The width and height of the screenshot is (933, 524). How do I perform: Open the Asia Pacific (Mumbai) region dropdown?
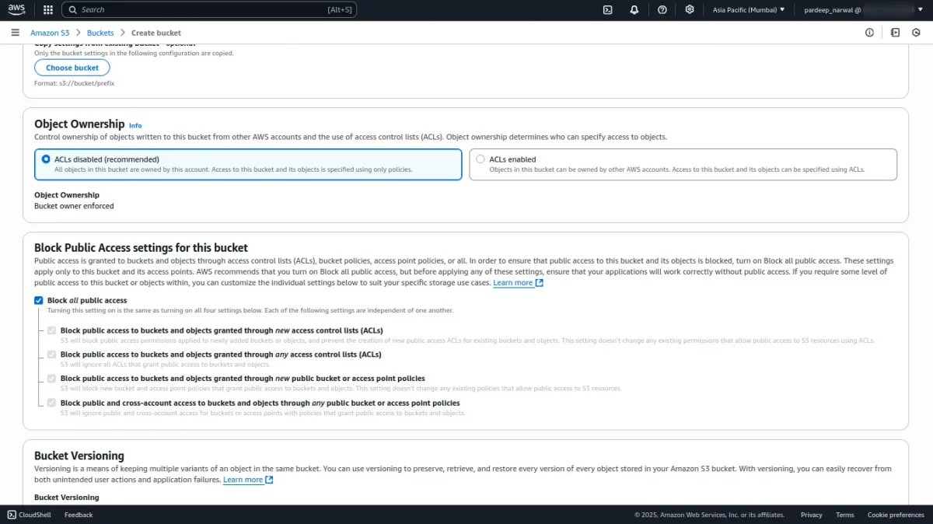click(x=748, y=9)
